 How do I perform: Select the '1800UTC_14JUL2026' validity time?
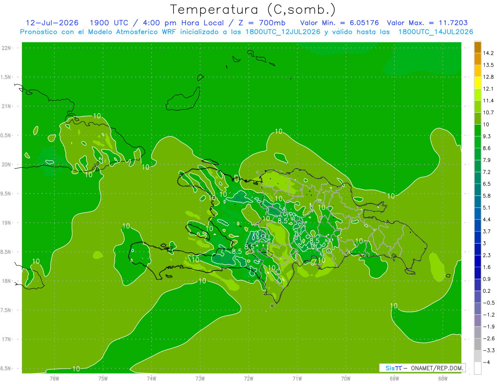coord(436,31)
